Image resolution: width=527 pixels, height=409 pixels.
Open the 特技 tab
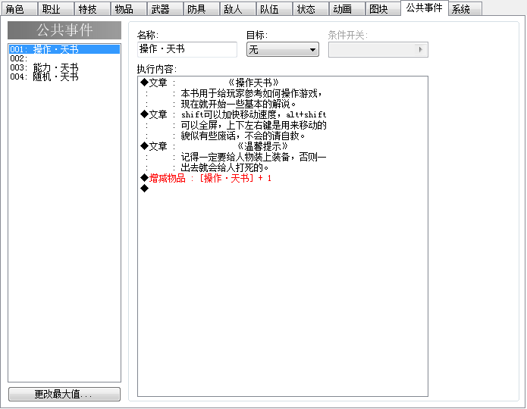tap(93, 9)
